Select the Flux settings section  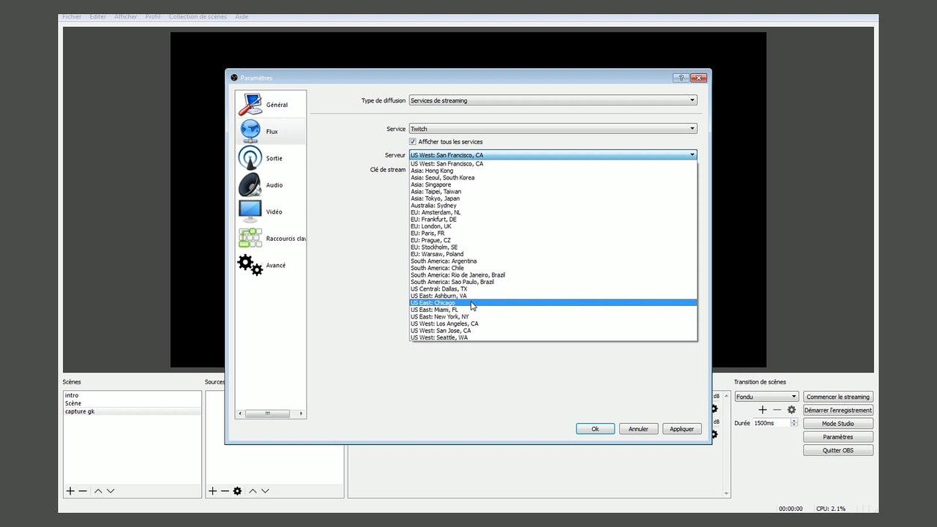(x=270, y=132)
